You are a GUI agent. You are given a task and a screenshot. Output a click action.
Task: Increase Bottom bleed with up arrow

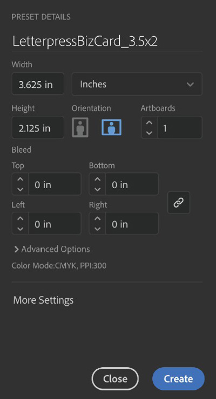click(x=98, y=179)
